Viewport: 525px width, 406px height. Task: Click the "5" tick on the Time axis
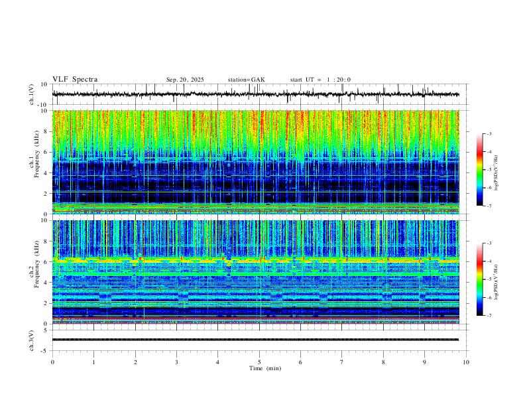tap(259, 362)
